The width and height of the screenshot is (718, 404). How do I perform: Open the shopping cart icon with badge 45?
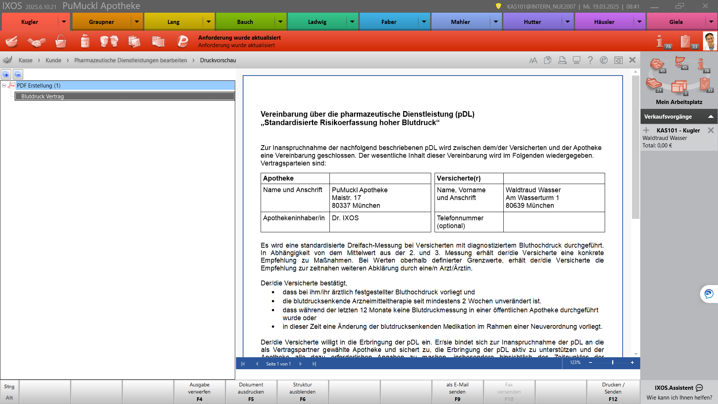[681, 63]
